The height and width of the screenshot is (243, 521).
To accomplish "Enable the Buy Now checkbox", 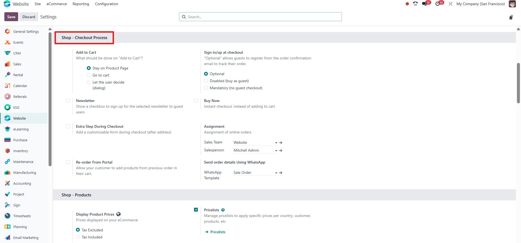I will click(196, 101).
